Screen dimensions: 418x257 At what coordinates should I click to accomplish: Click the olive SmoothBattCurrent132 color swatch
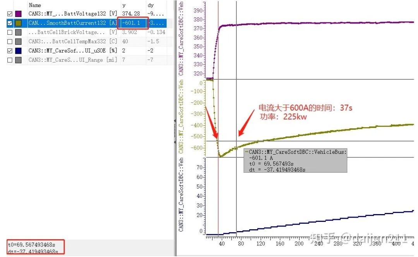pos(19,23)
